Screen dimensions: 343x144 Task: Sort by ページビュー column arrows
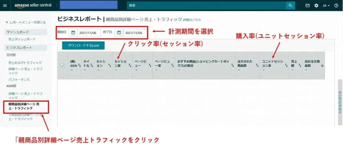[x=150, y=65]
